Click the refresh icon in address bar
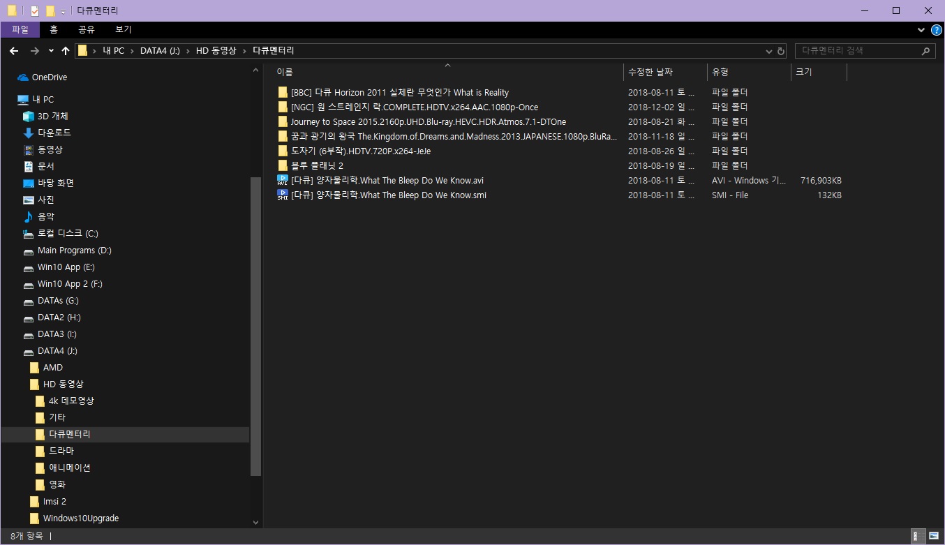 [x=781, y=51]
